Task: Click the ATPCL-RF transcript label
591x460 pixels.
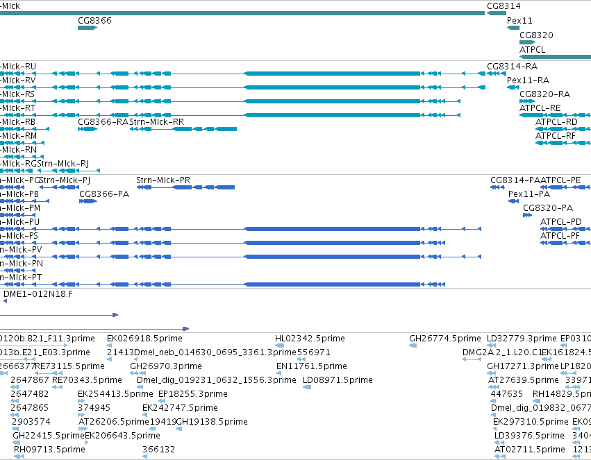Action: (556, 135)
